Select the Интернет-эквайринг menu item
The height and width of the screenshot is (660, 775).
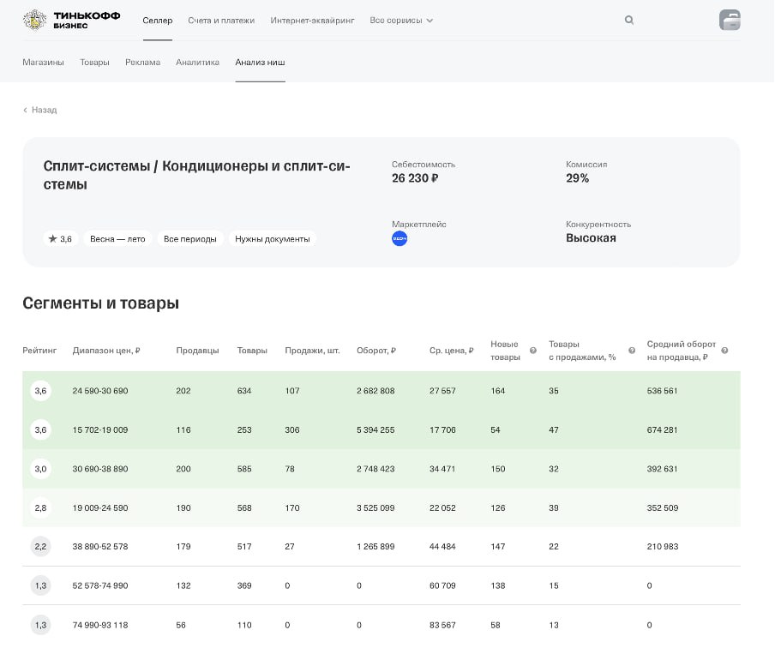pos(312,21)
